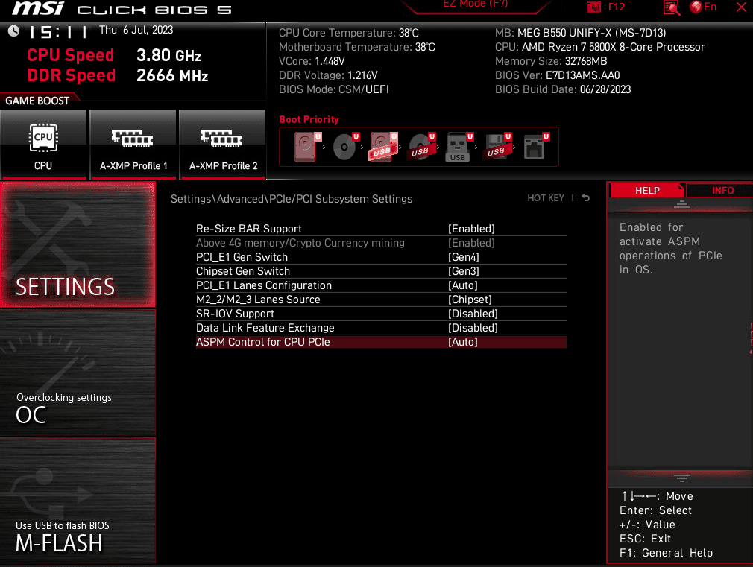
Task: Open the HOT KEY menu
Action: (x=546, y=197)
